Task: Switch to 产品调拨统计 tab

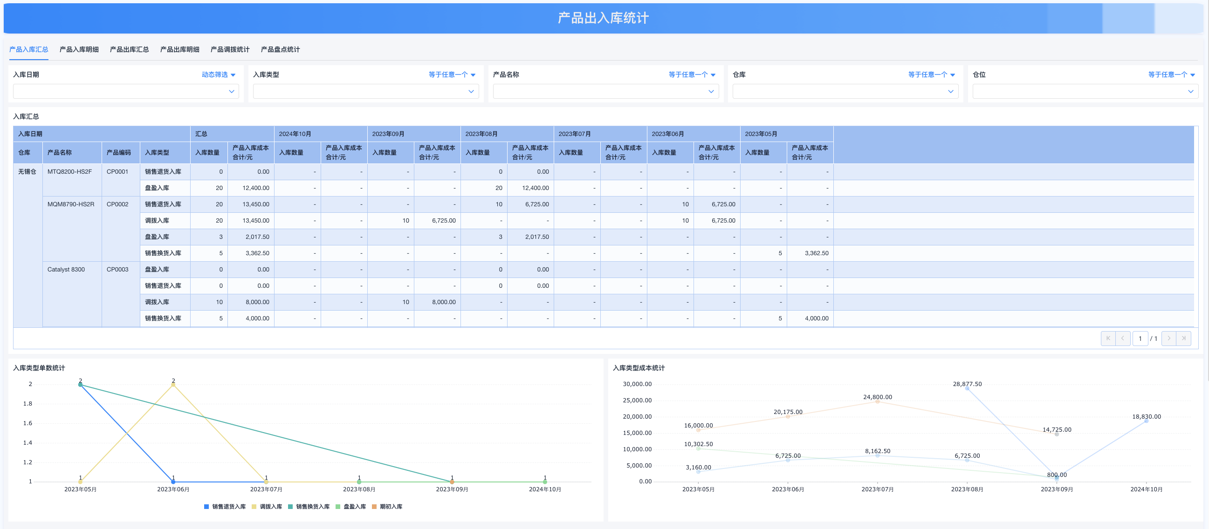Action: pos(230,49)
